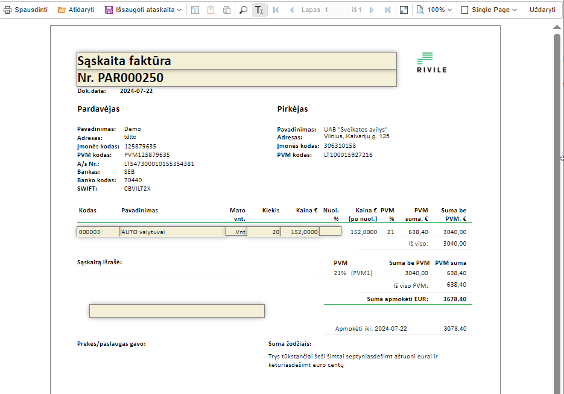The image size is (564, 394).
Task: Select the AUTO valytuvai name cell
Action: click(x=173, y=232)
